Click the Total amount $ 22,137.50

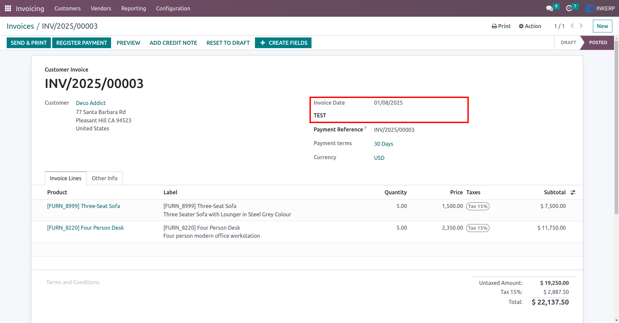pyautogui.click(x=550, y=302)
